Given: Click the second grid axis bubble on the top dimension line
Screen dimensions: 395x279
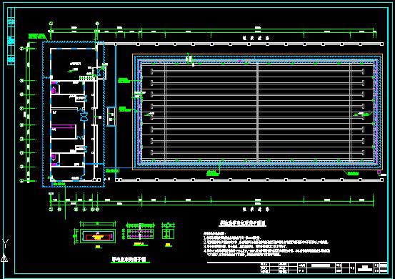Looking at the screenshot, I should pos(97,24).
